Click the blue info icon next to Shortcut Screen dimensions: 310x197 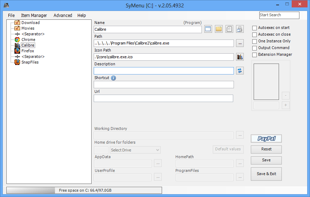pos(113,78)
